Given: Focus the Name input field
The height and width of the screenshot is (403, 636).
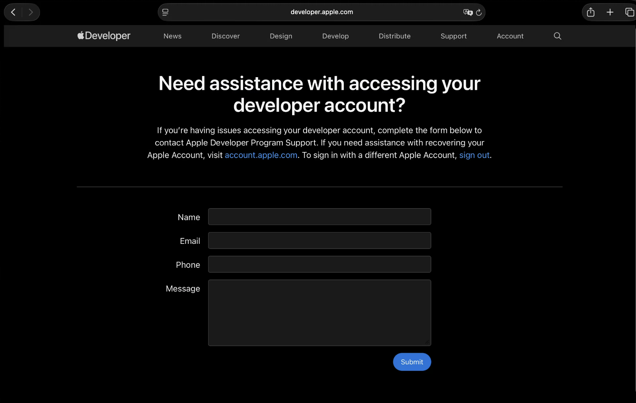Looking at the screenshot, I should (319, 217).
